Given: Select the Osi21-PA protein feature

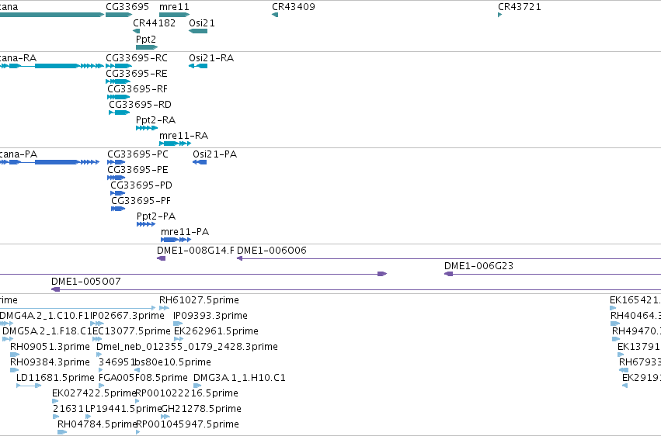Looking at the screenshot, I should [x=200, y=162].
